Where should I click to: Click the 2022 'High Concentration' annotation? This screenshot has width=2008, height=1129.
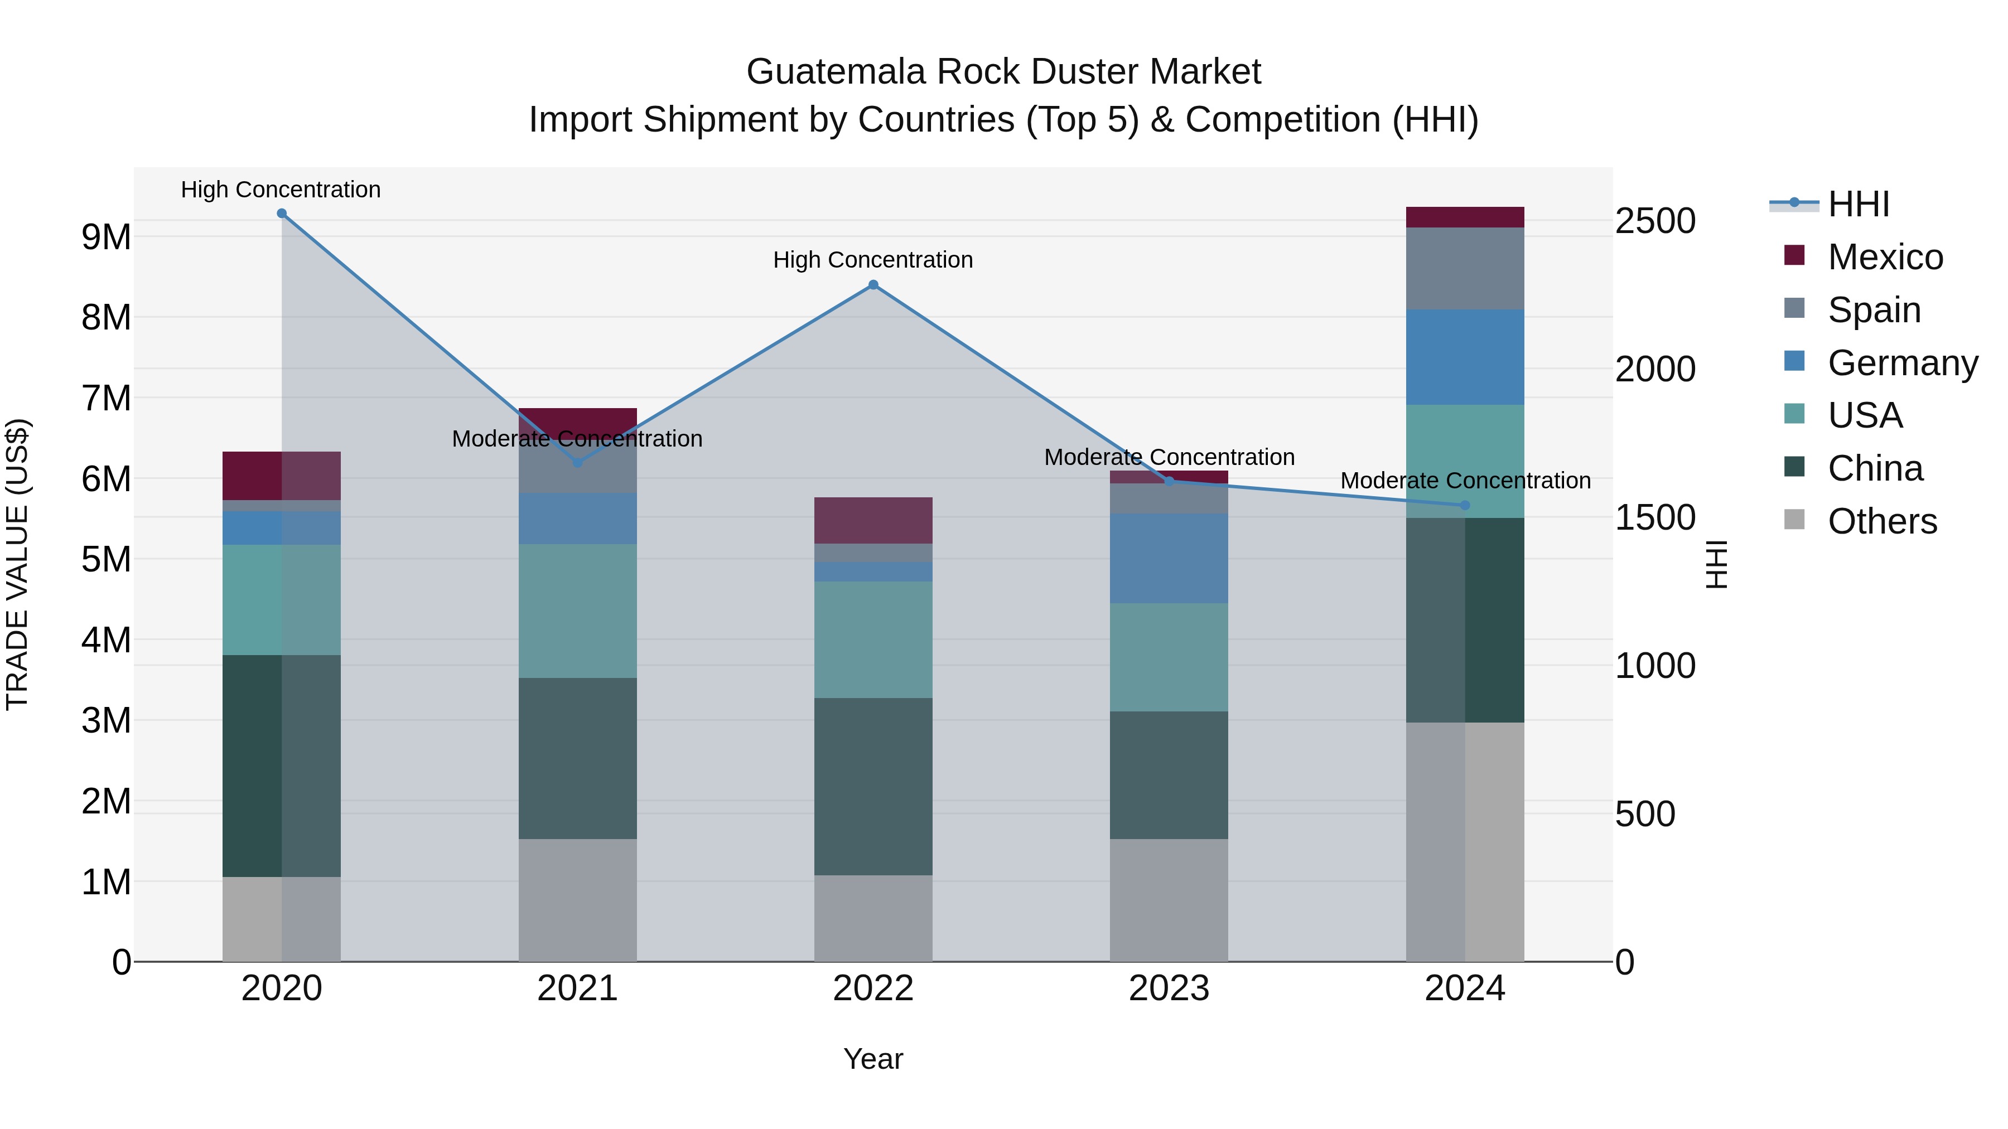873,260
